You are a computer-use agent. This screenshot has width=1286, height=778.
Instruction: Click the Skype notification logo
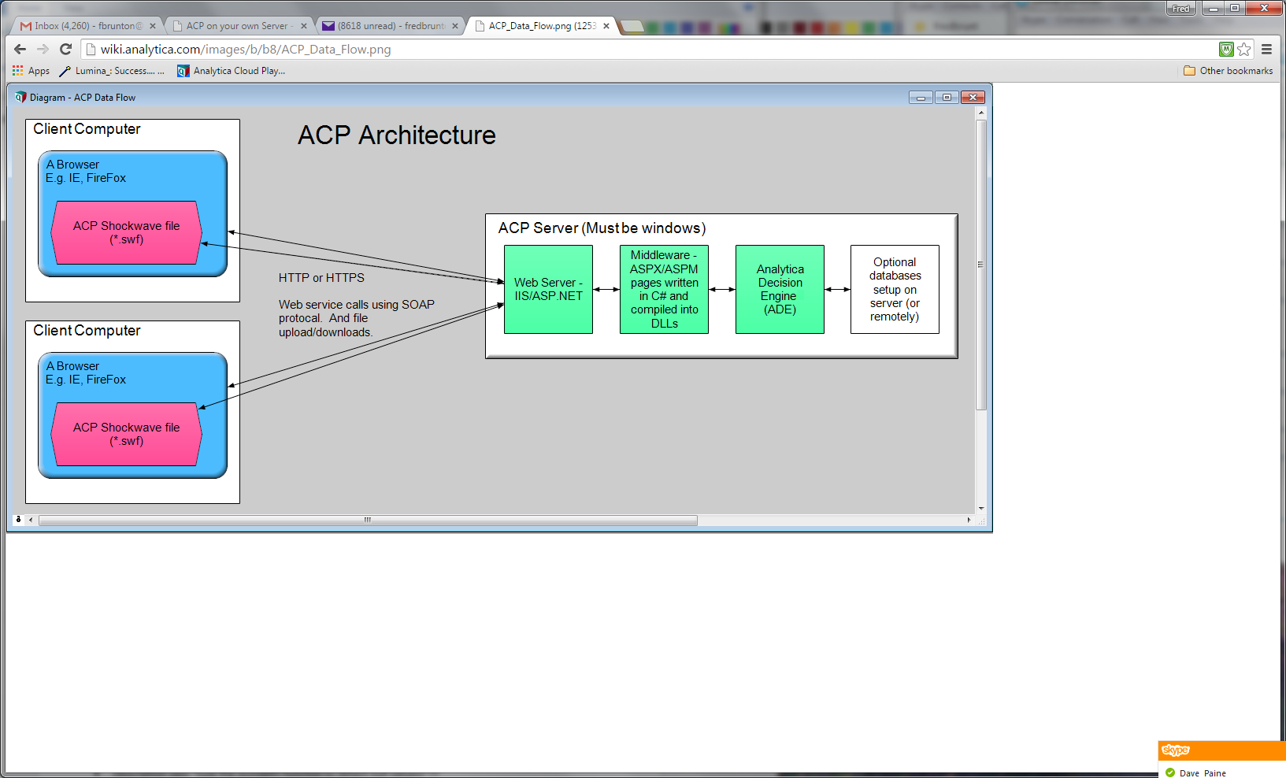pos(1176,750)
